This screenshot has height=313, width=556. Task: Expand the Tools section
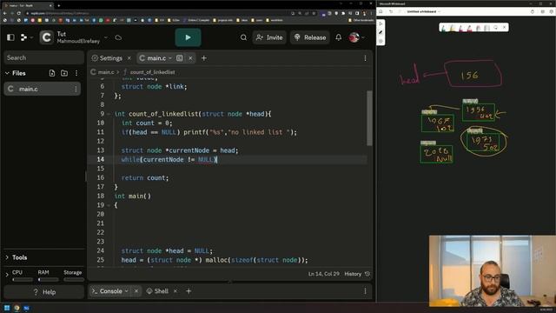pyautogui.click(x=7, y=257)
